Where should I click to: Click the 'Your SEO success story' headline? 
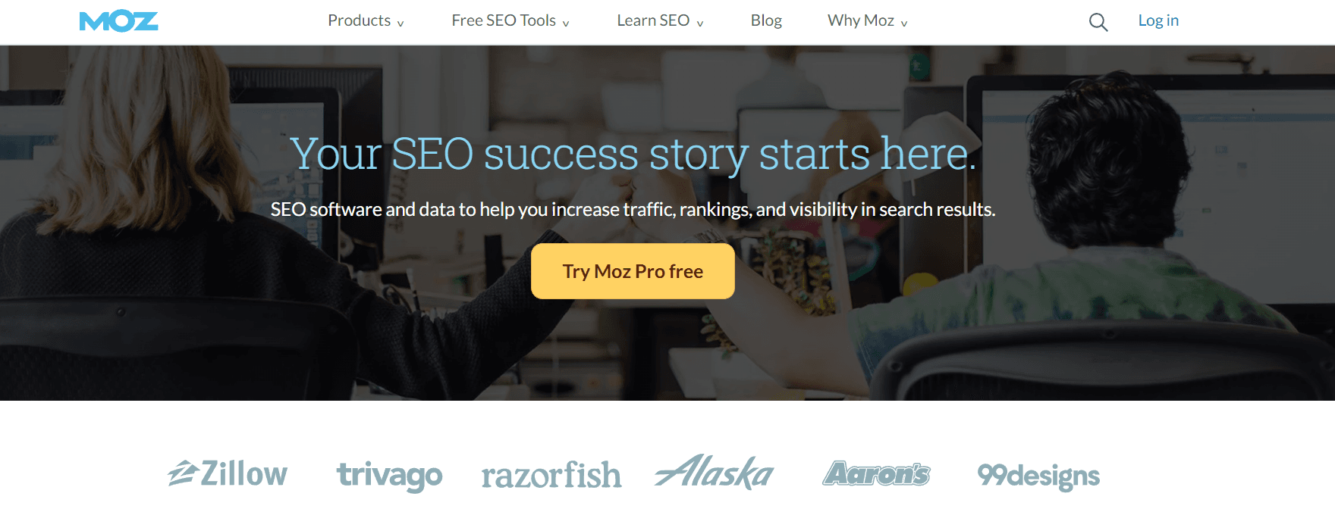click(x=633, y=155)
